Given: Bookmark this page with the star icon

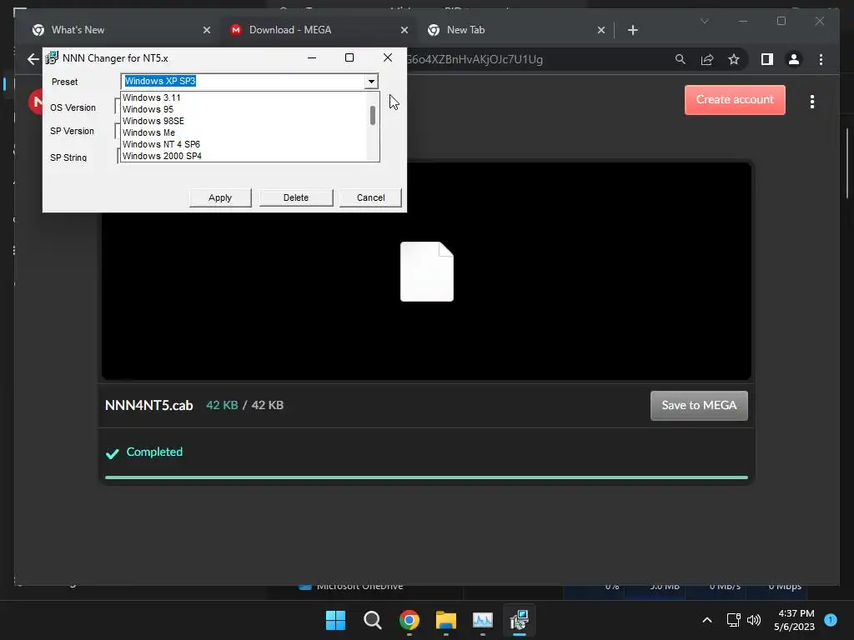Looking at the screenshot, I should [x=734, y=59].
